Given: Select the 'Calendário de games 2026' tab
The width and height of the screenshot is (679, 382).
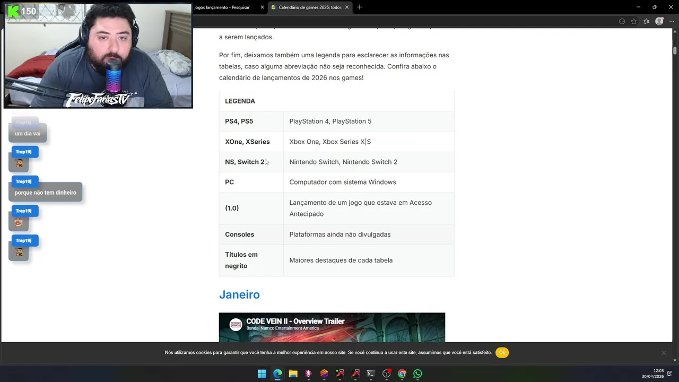Looking at the screenshot, I should coord(310,7).
